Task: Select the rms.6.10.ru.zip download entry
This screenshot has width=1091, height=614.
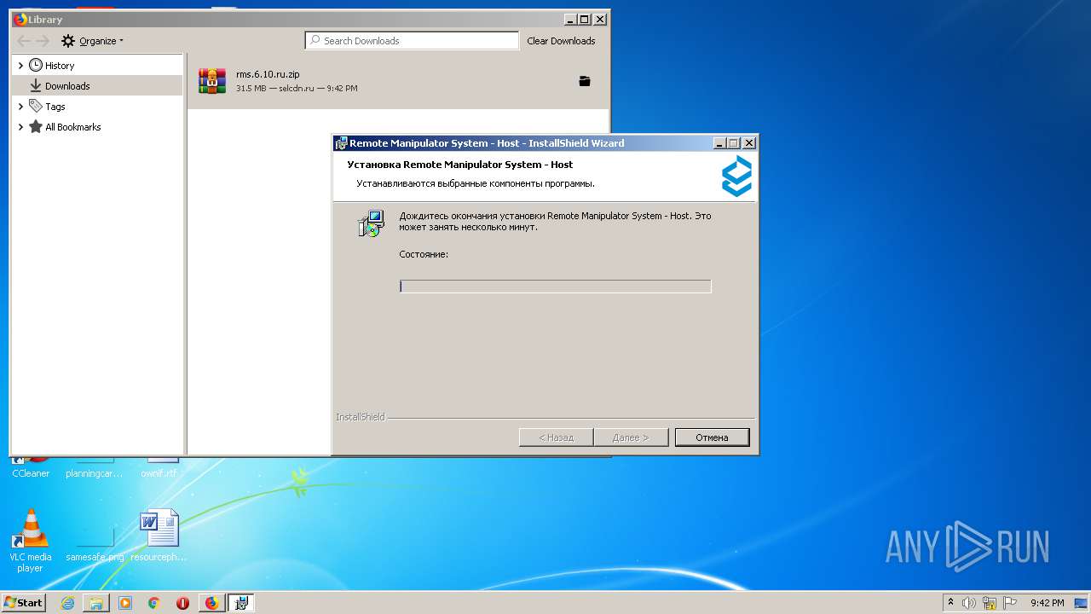Action: coord(398,81)
